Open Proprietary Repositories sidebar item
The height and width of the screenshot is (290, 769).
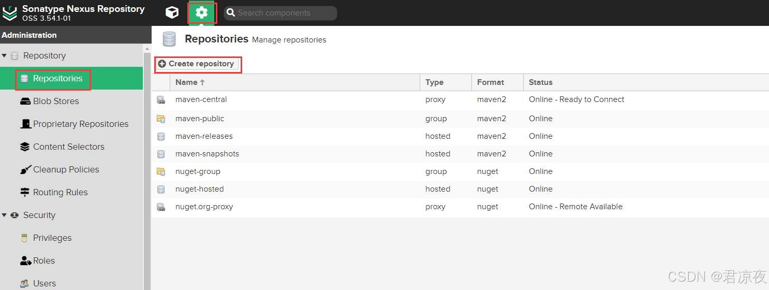coord(80,124)
